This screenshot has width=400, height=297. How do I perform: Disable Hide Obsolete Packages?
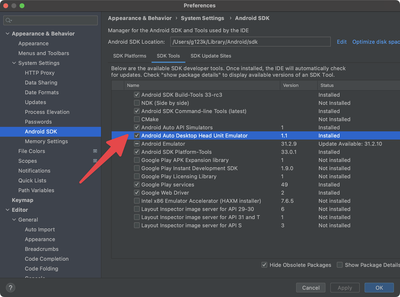(264, 265)
